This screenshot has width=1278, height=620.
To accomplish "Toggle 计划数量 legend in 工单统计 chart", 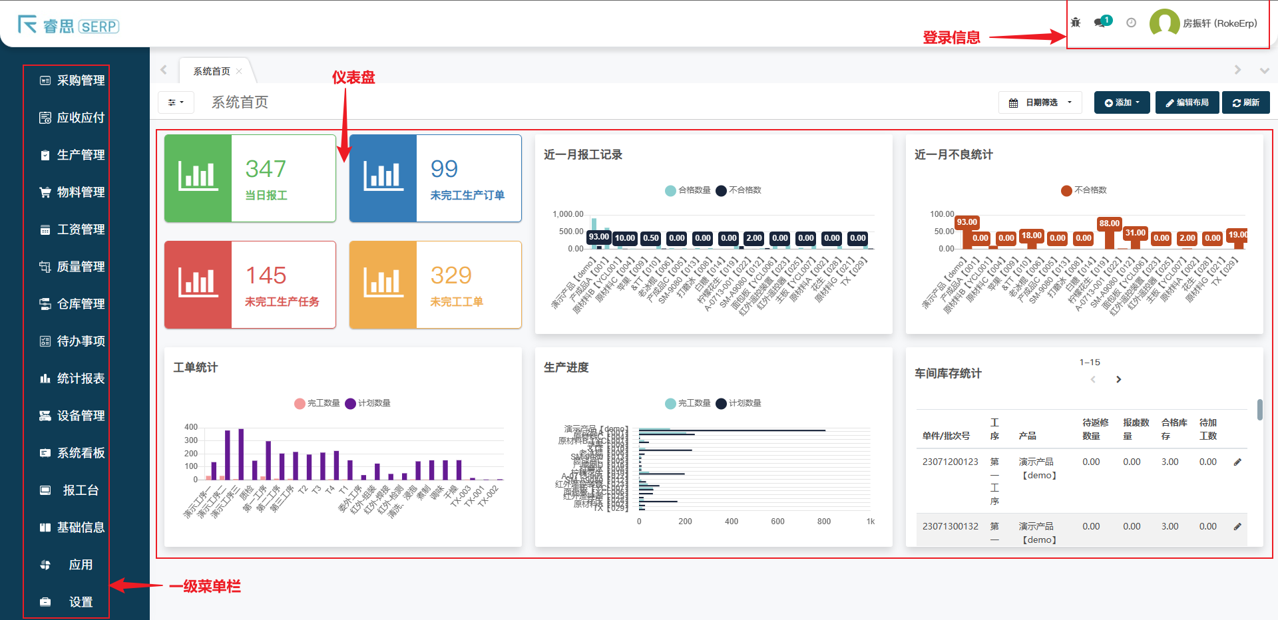I will pyautogui.click(x=351, y=403).
